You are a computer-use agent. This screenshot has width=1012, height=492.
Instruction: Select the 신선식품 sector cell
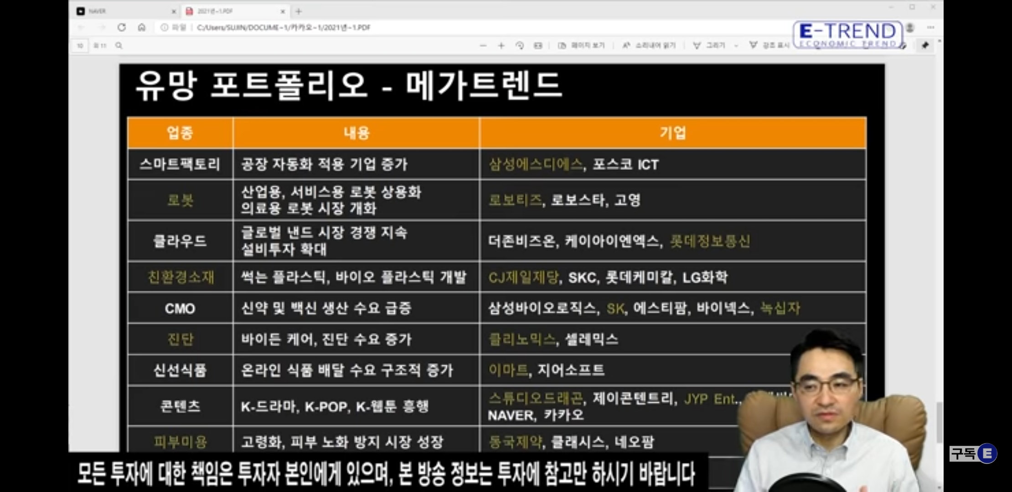tap(180, 370)
